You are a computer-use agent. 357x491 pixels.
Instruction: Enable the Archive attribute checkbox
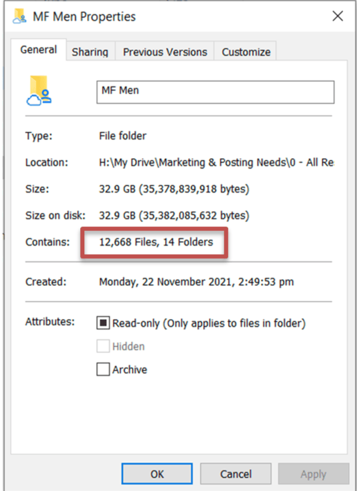point(103,369)
